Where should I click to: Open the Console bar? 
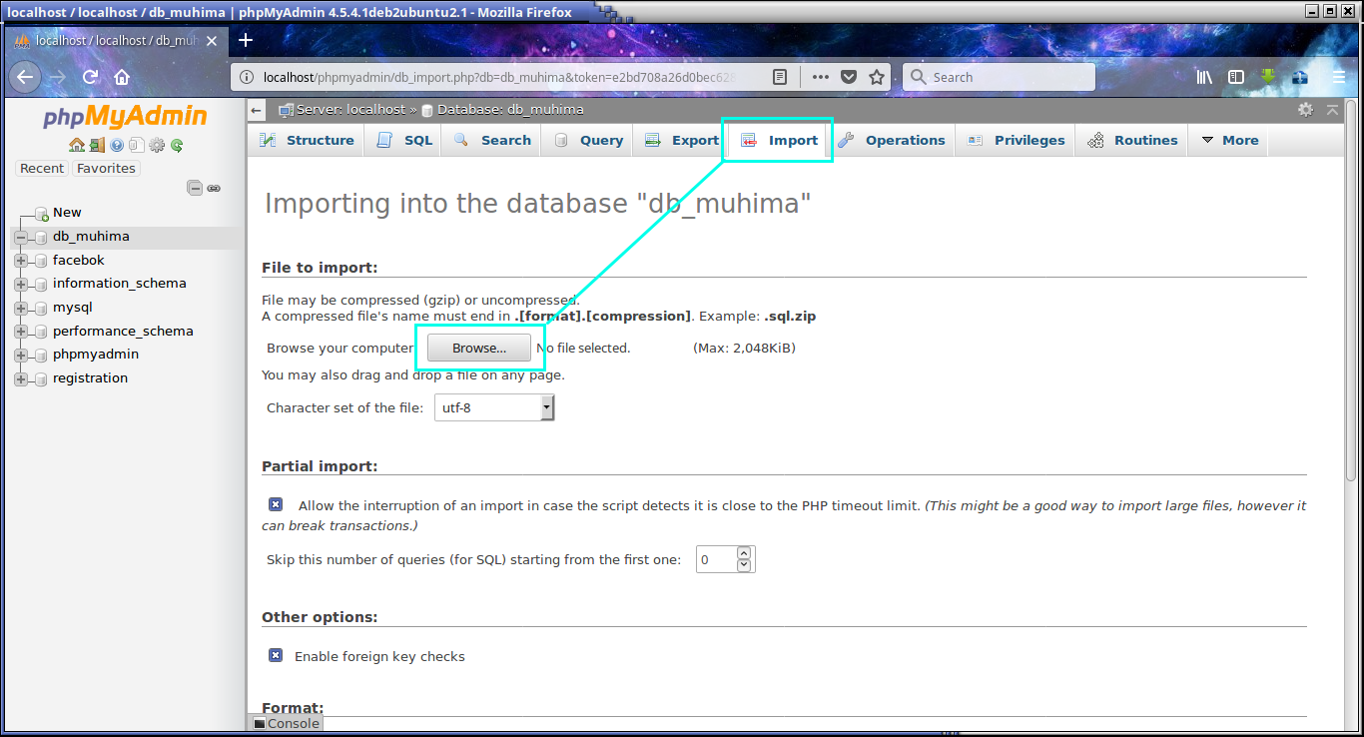(x=286, y=724)
